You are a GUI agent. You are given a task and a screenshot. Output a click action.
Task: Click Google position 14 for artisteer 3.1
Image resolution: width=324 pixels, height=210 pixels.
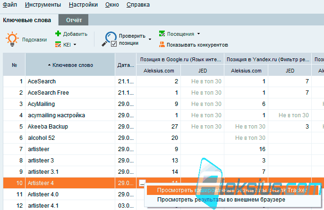click(x=175, y=172)
